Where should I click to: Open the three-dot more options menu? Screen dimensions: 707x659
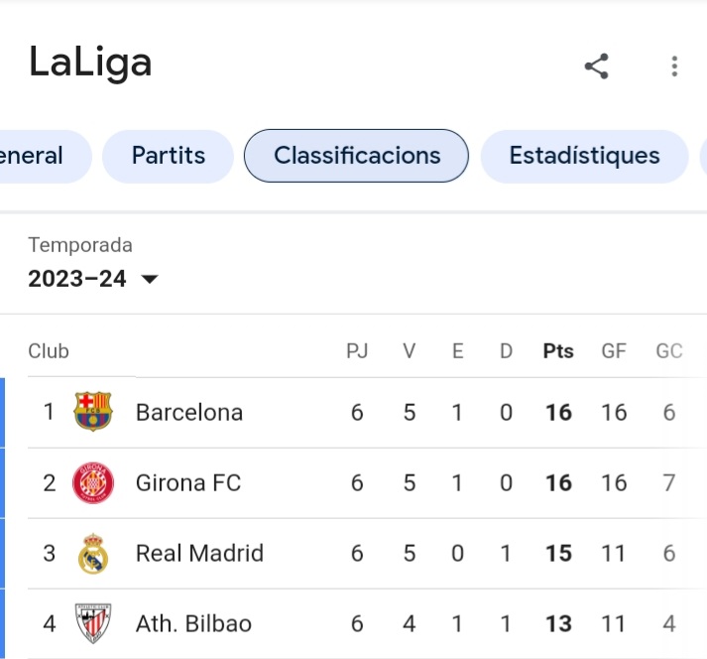click(674, 66)
